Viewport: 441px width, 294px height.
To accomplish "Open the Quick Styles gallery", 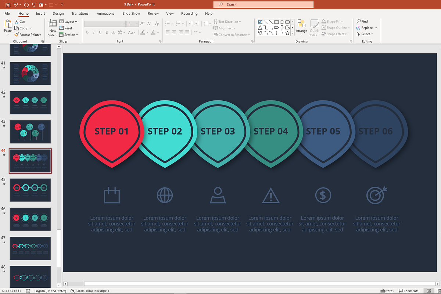I will tap(314, 28).
